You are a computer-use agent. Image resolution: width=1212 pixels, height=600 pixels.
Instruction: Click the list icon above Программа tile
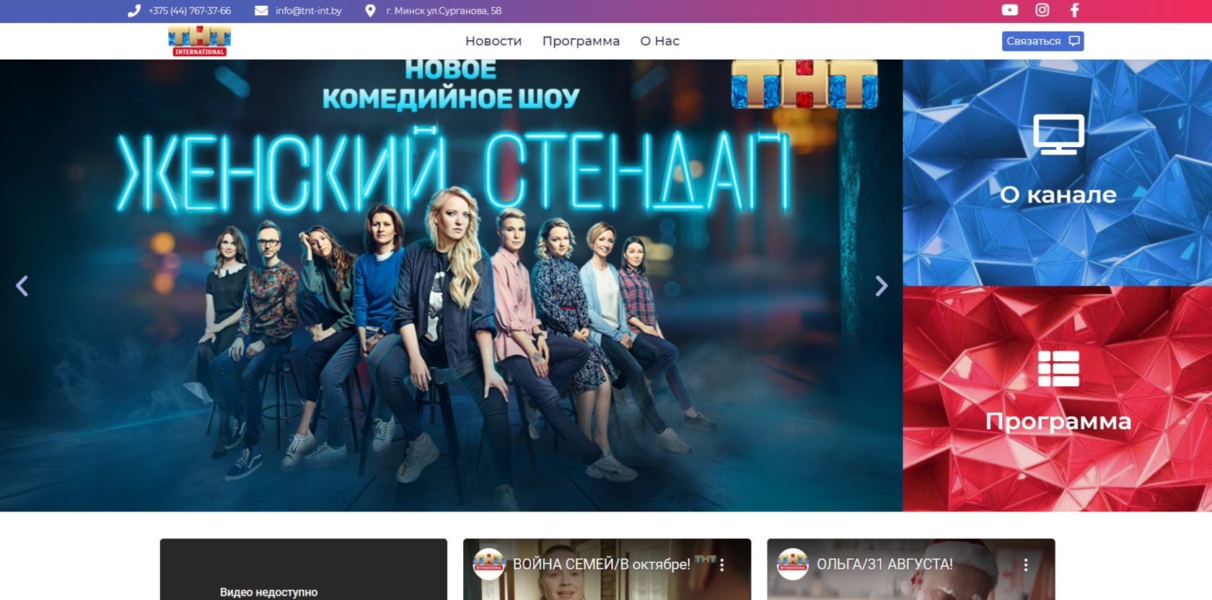(1058, 369)
